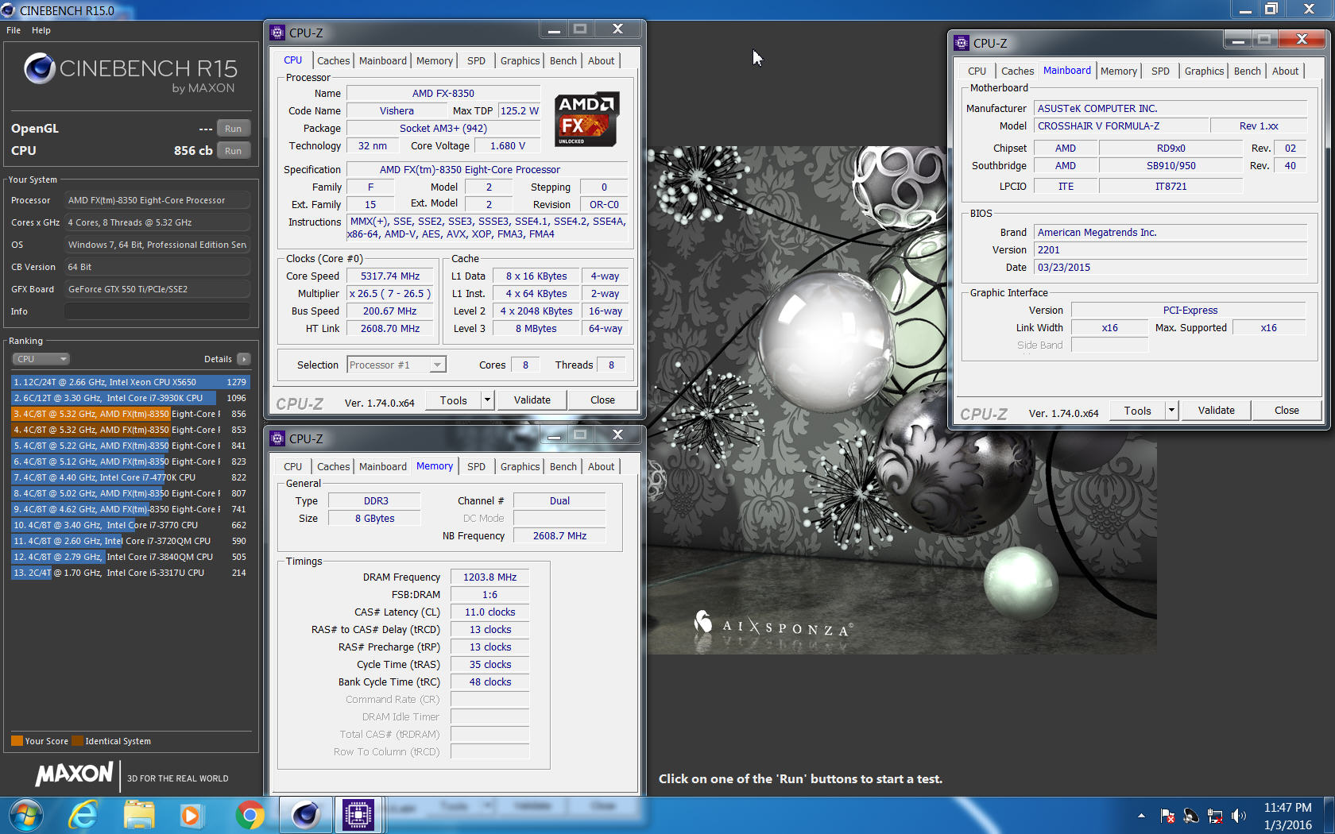The width and height of the screenshot is (1335, 834).
Task: Select ranking row Core i7-3930K
Action: (x=130, y=398)
